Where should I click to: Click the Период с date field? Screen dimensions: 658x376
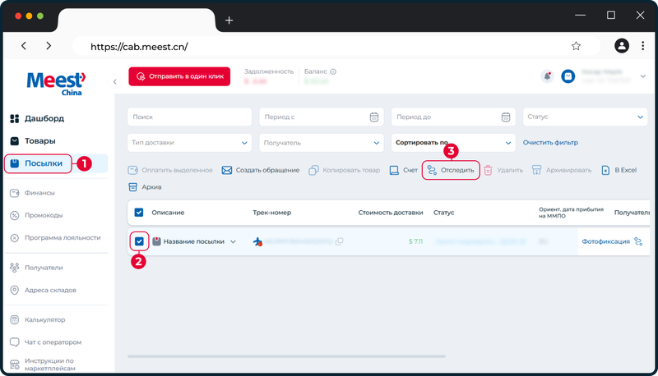[322, 117]
